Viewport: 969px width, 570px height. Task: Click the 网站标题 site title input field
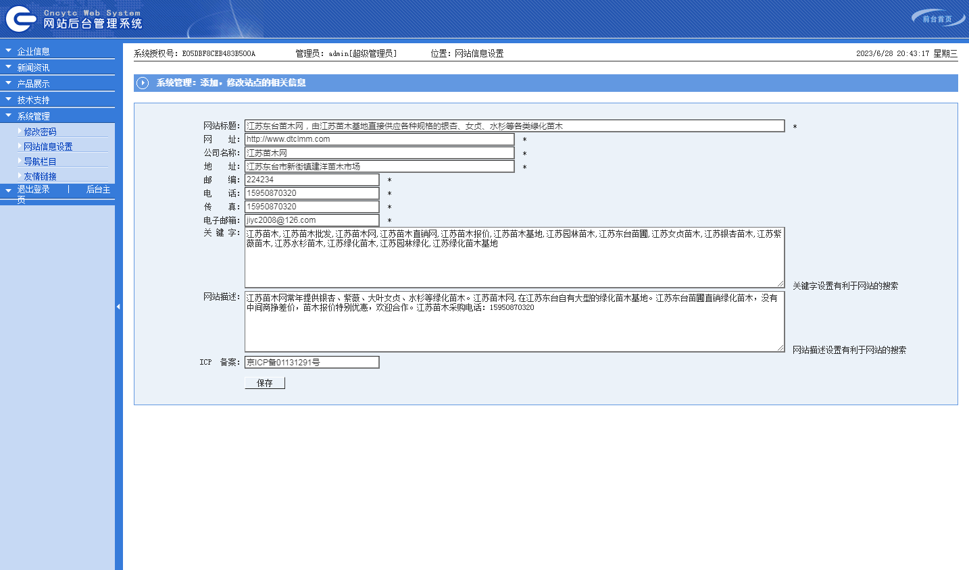[514, 126]
